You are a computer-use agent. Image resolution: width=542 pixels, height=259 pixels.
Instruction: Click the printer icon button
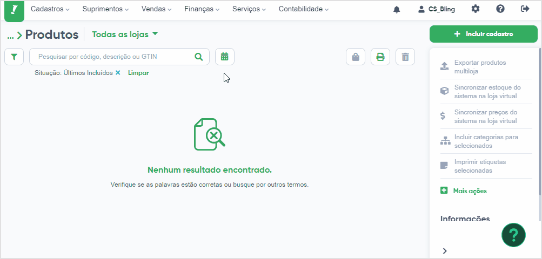tap(380, 57)
